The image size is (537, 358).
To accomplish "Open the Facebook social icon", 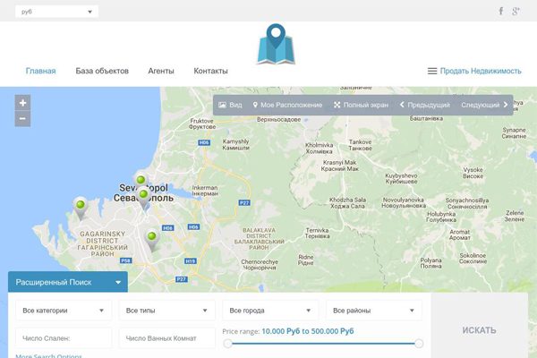I will [500, 11].
